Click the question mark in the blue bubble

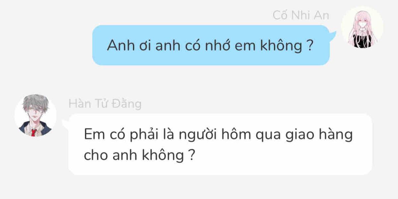click(310, 45)
